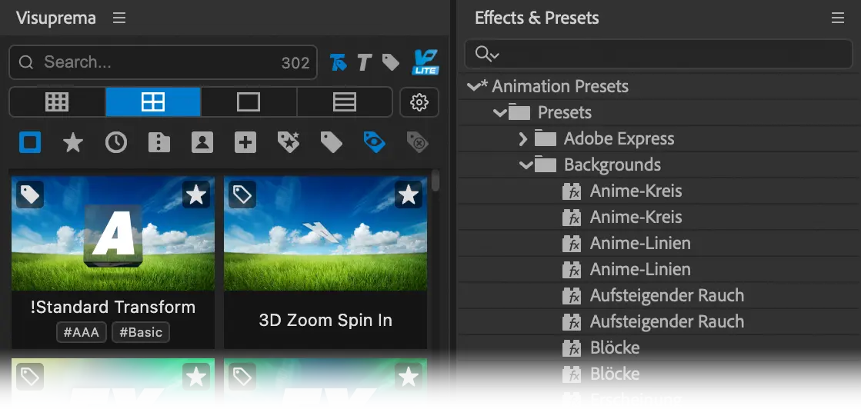Click the tag icon on !Standard Transform thumbnail
Viewport: 861px width, 409px height.
tap(30, 195)
